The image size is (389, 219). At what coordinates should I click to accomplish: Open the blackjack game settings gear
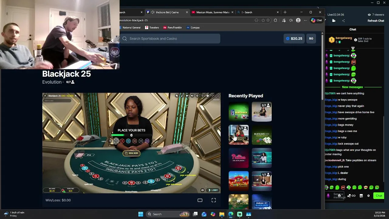tap(197, 96)
